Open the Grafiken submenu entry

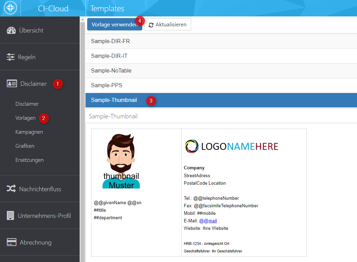tap(25, 146)
